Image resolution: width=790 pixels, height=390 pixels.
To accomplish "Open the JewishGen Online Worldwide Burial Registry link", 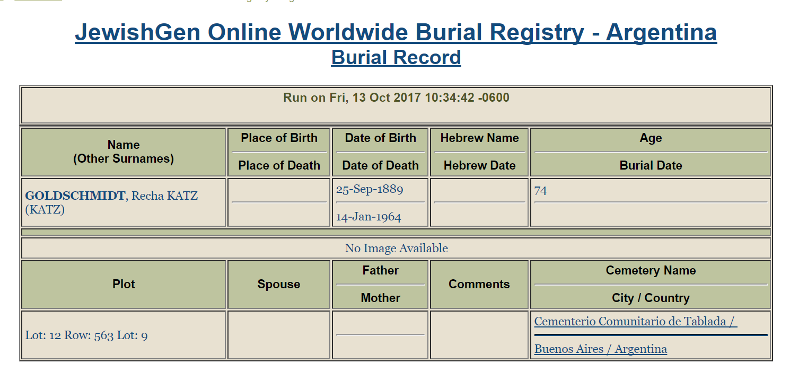I will [396, 32].
